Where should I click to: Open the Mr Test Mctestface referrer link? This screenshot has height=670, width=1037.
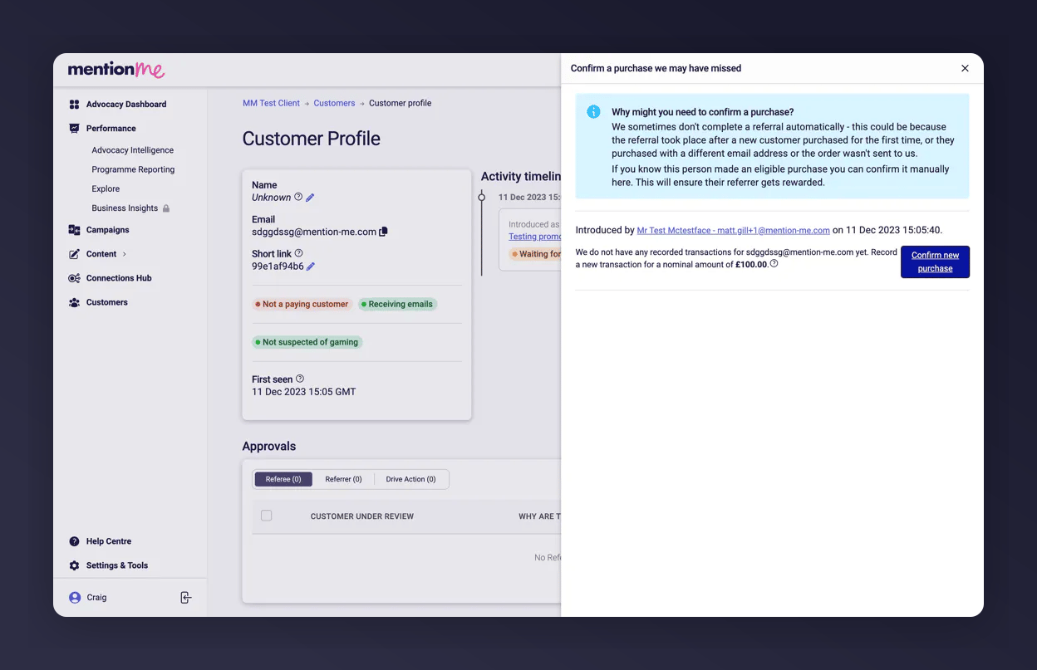click(733, 230)
